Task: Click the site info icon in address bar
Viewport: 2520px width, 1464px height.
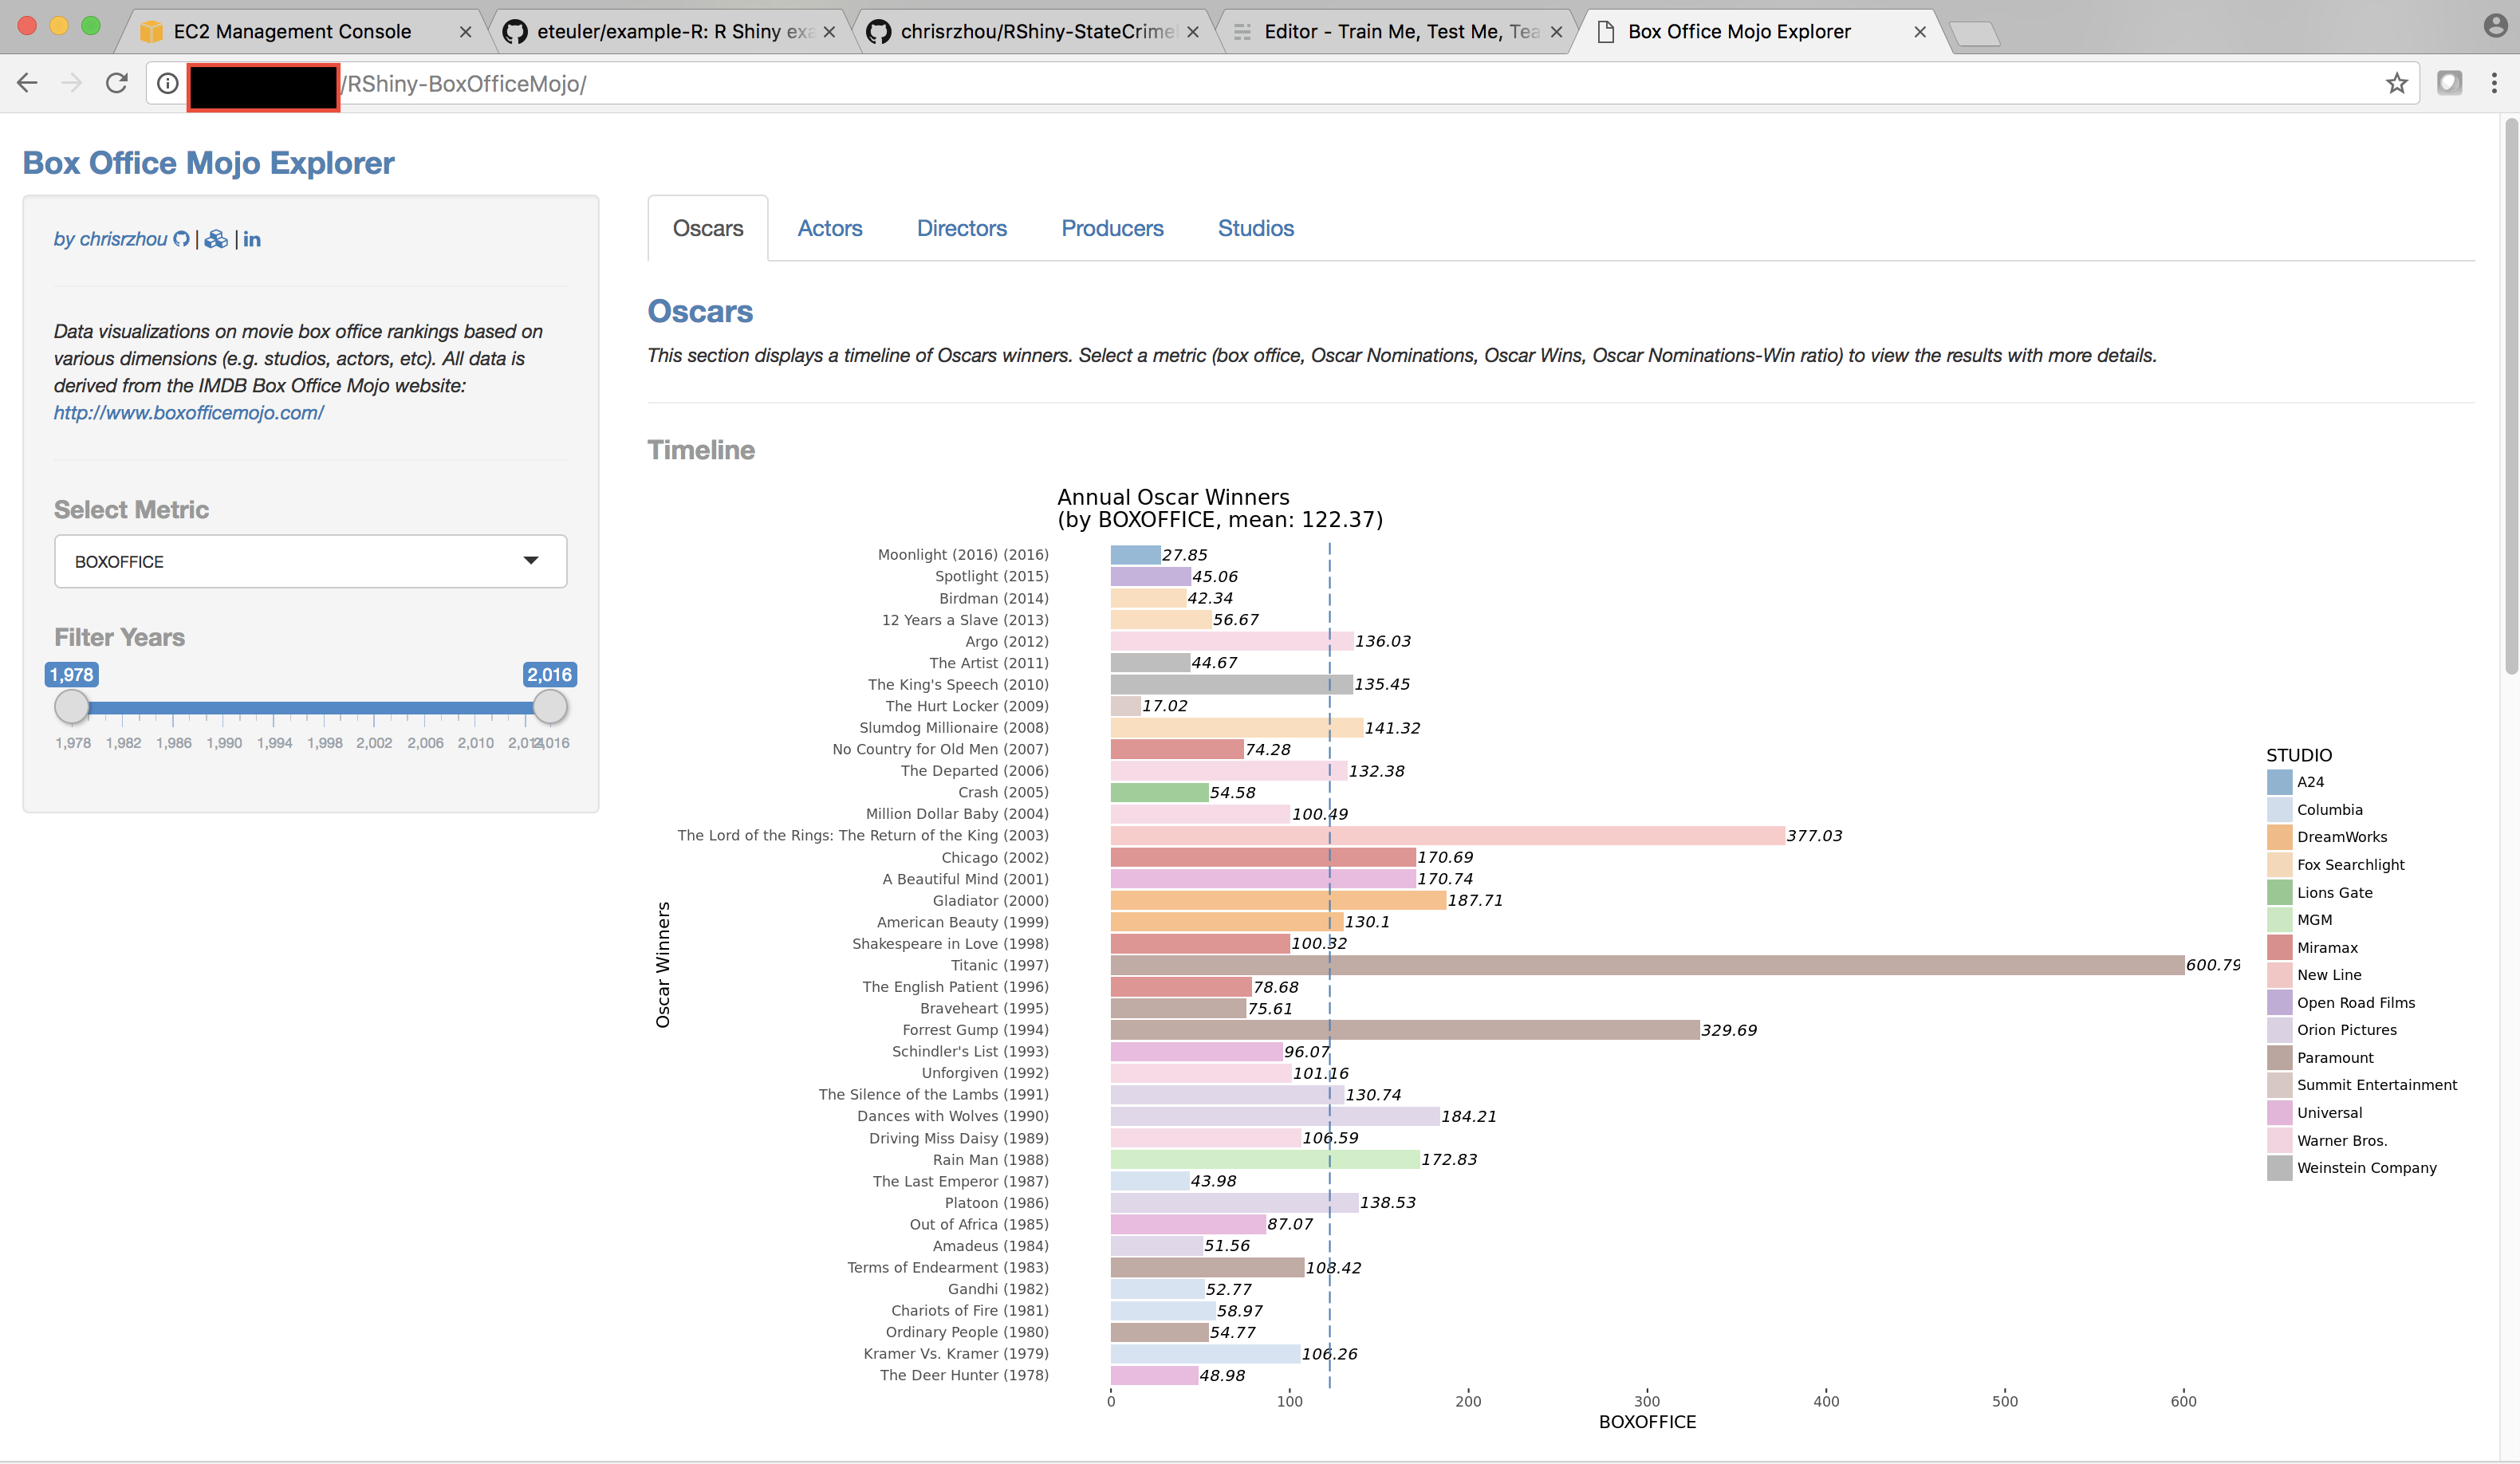Action: (x=168, y=83)
